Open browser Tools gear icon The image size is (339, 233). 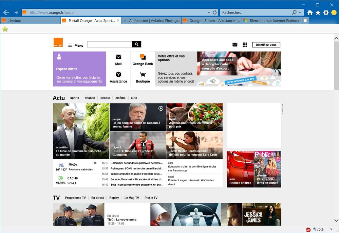326,13
